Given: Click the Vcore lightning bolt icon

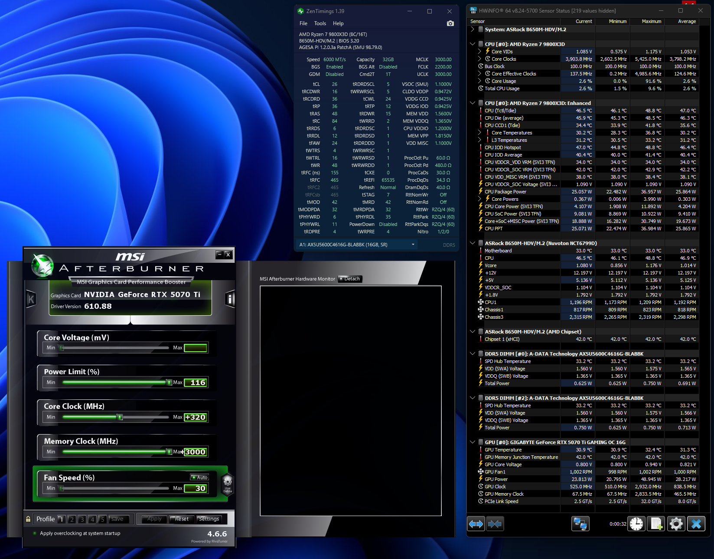Looking at the screenshot, I should tap(481, 265).
